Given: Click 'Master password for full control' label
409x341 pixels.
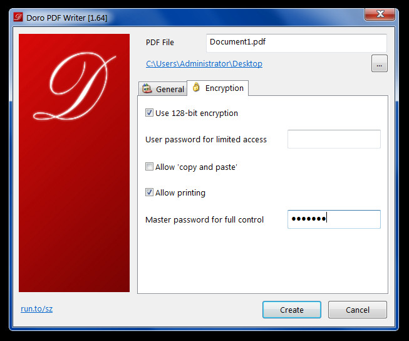Looking at the screenshot, I should pyautogui.click(x=204, y=219).
